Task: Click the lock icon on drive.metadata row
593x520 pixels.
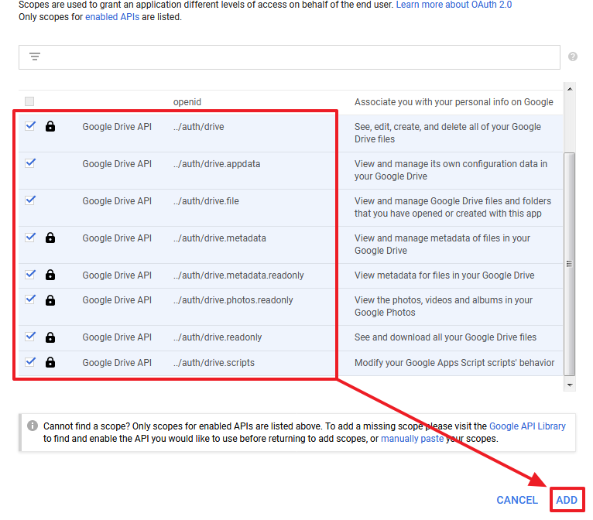Action: [50, 238]
